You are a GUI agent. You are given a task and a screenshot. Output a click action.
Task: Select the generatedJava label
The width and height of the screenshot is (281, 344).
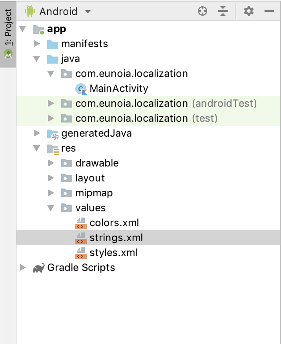[x=97, y=133]
